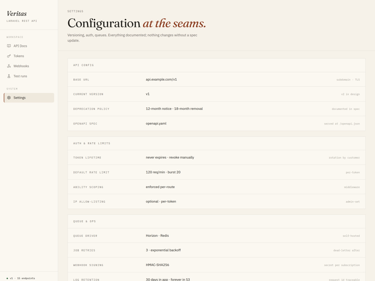Viewport: 375px width, 281px height.
Task: Click the 'TOKEN LIFETIME' row label
Action: [87, 158]
